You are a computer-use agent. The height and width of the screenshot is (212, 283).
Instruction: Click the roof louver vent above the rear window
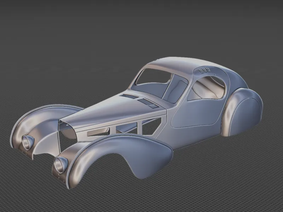(x=204, y=70)
